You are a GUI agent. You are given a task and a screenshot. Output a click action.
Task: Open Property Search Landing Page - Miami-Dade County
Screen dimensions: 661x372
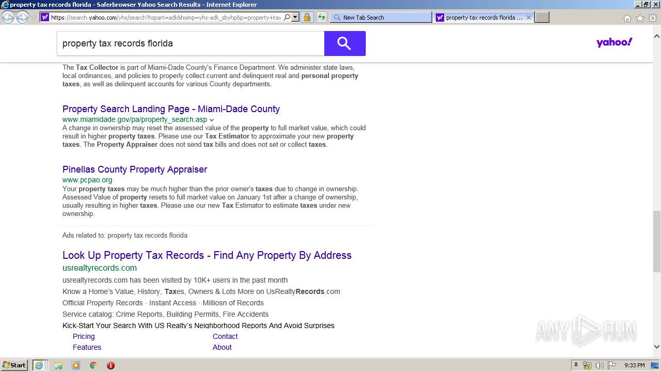click(171, 109)
